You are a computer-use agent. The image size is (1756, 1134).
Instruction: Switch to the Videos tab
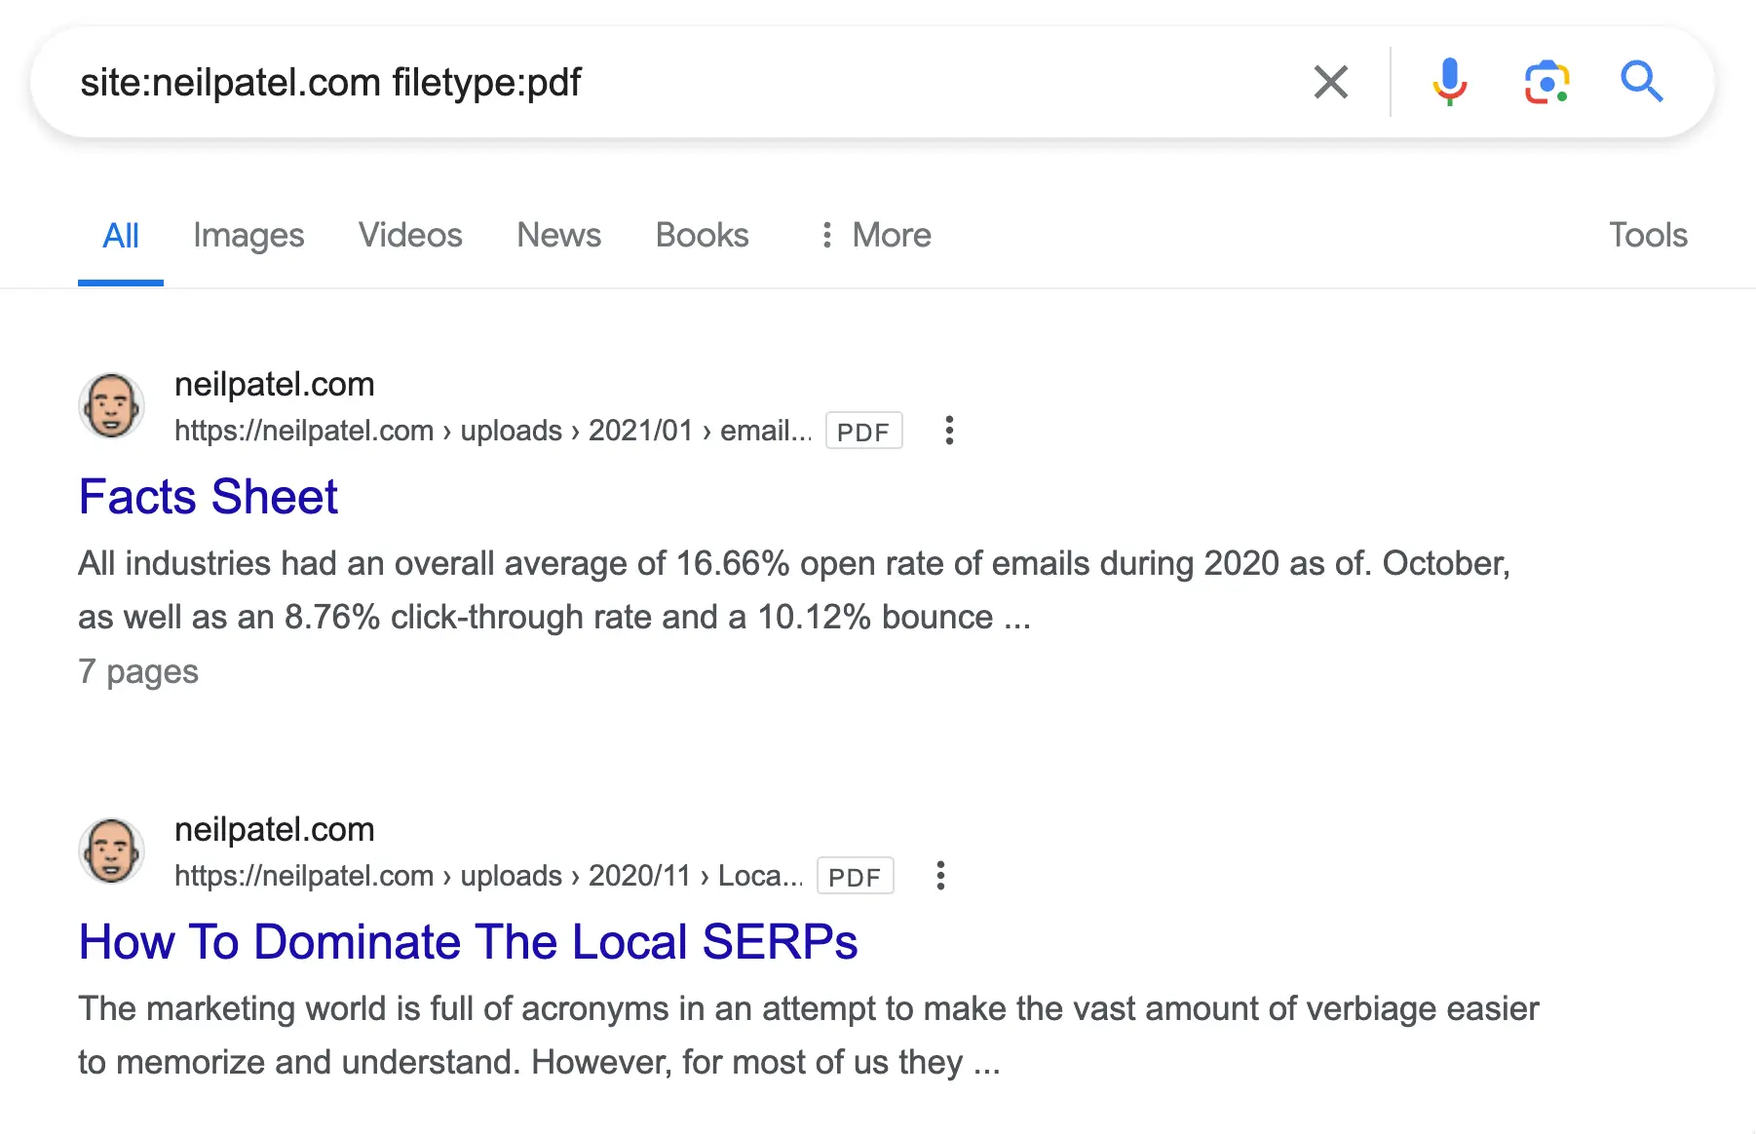410,235
